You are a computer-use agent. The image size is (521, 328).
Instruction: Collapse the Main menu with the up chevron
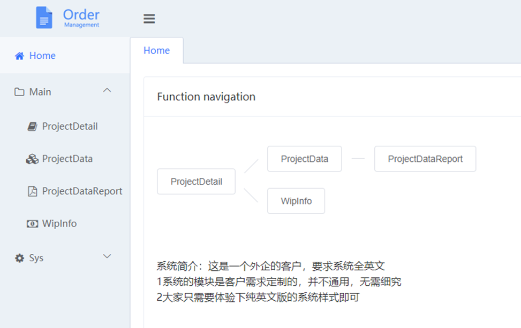[x=107, y=90]
